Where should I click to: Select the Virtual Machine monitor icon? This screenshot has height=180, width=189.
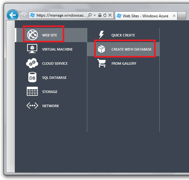[x=32, y=49]
